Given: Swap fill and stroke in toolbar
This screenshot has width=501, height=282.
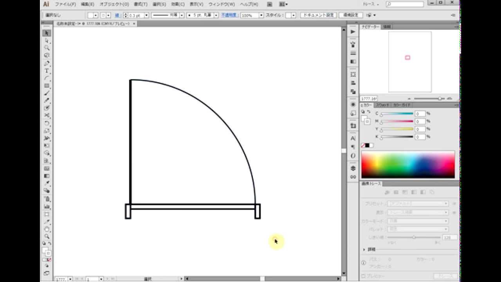Looking at the screenshot, I should pyautogui.click(x=50, y=243).
